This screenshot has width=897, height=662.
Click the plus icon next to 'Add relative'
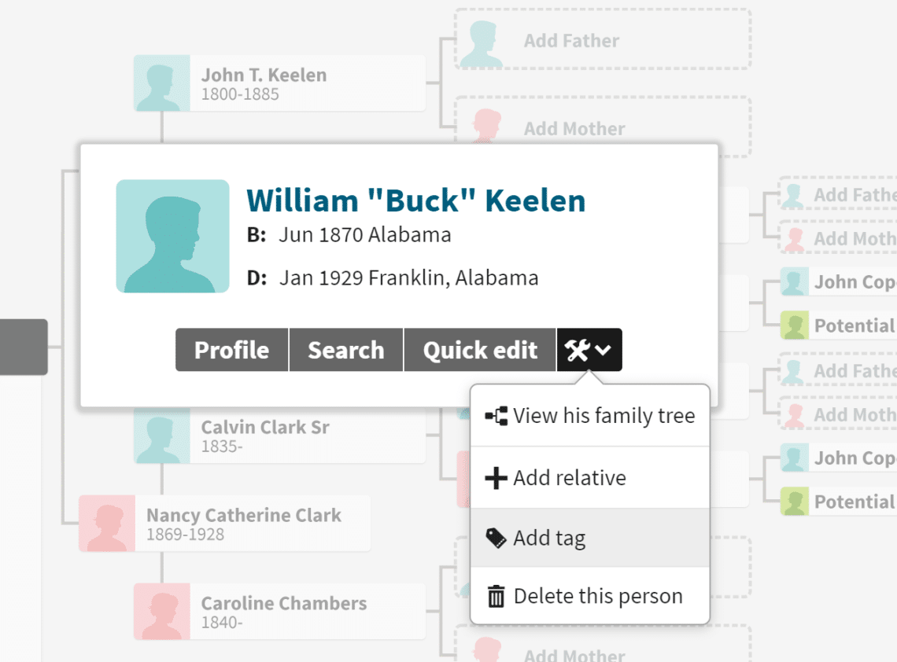coord(496,477)
